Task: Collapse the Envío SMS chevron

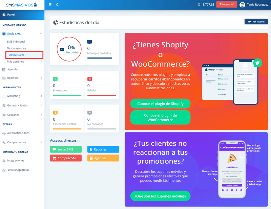Action: tap(41, 34)
